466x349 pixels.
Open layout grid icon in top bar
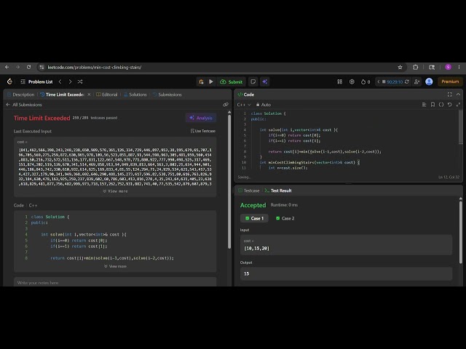340,81
